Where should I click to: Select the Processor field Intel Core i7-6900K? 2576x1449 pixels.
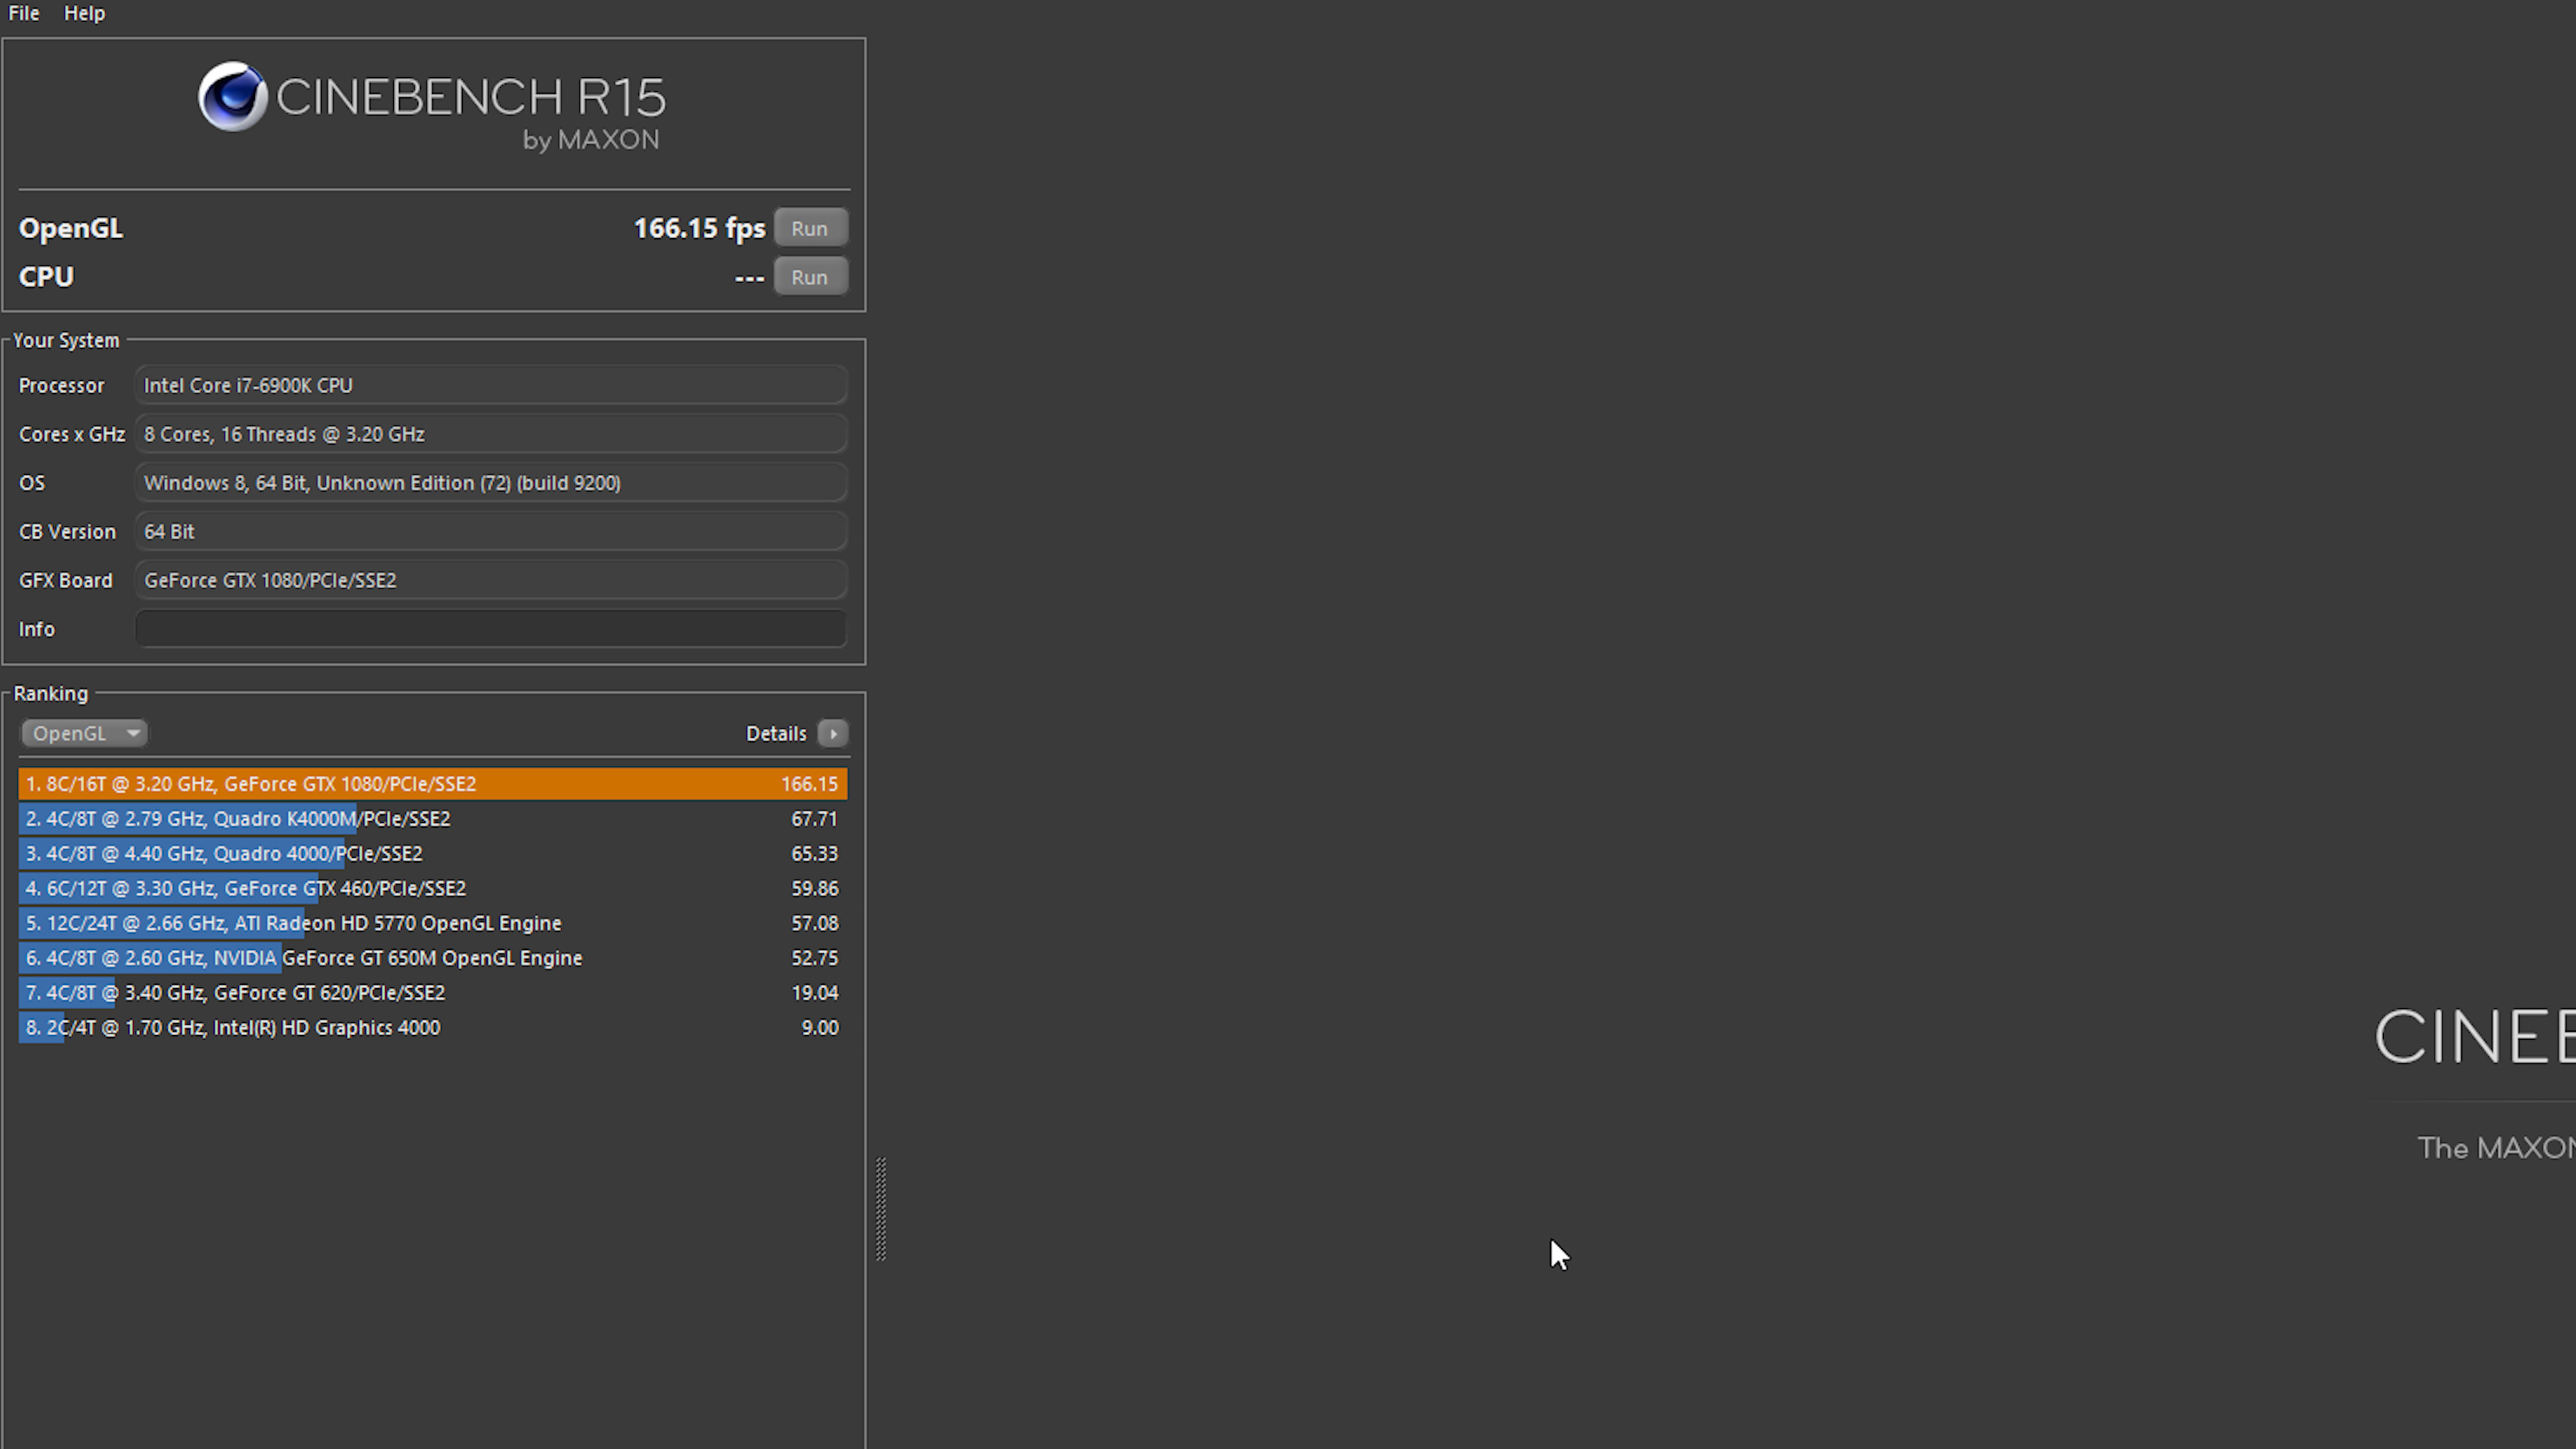(491, 385)
